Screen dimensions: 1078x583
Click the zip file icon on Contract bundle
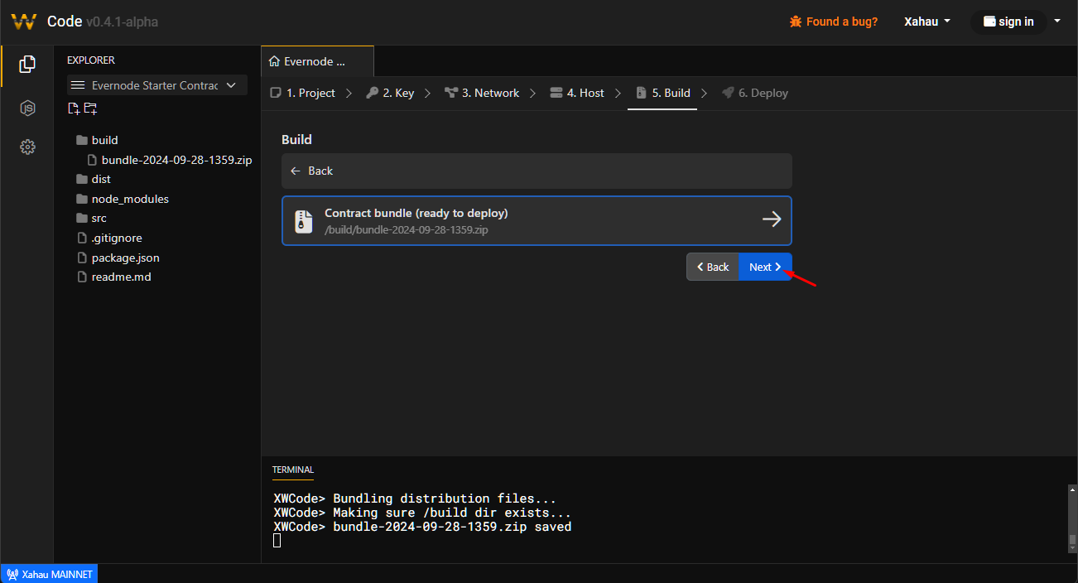tap(304, 221)
